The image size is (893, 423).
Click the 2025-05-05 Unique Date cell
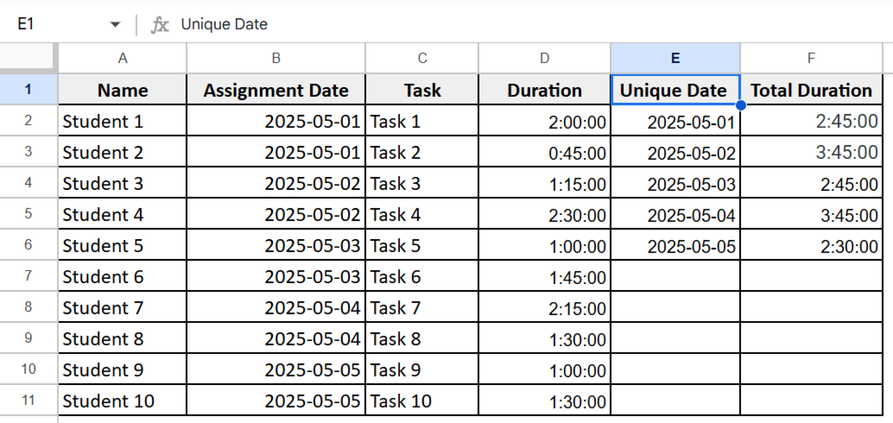675,245
